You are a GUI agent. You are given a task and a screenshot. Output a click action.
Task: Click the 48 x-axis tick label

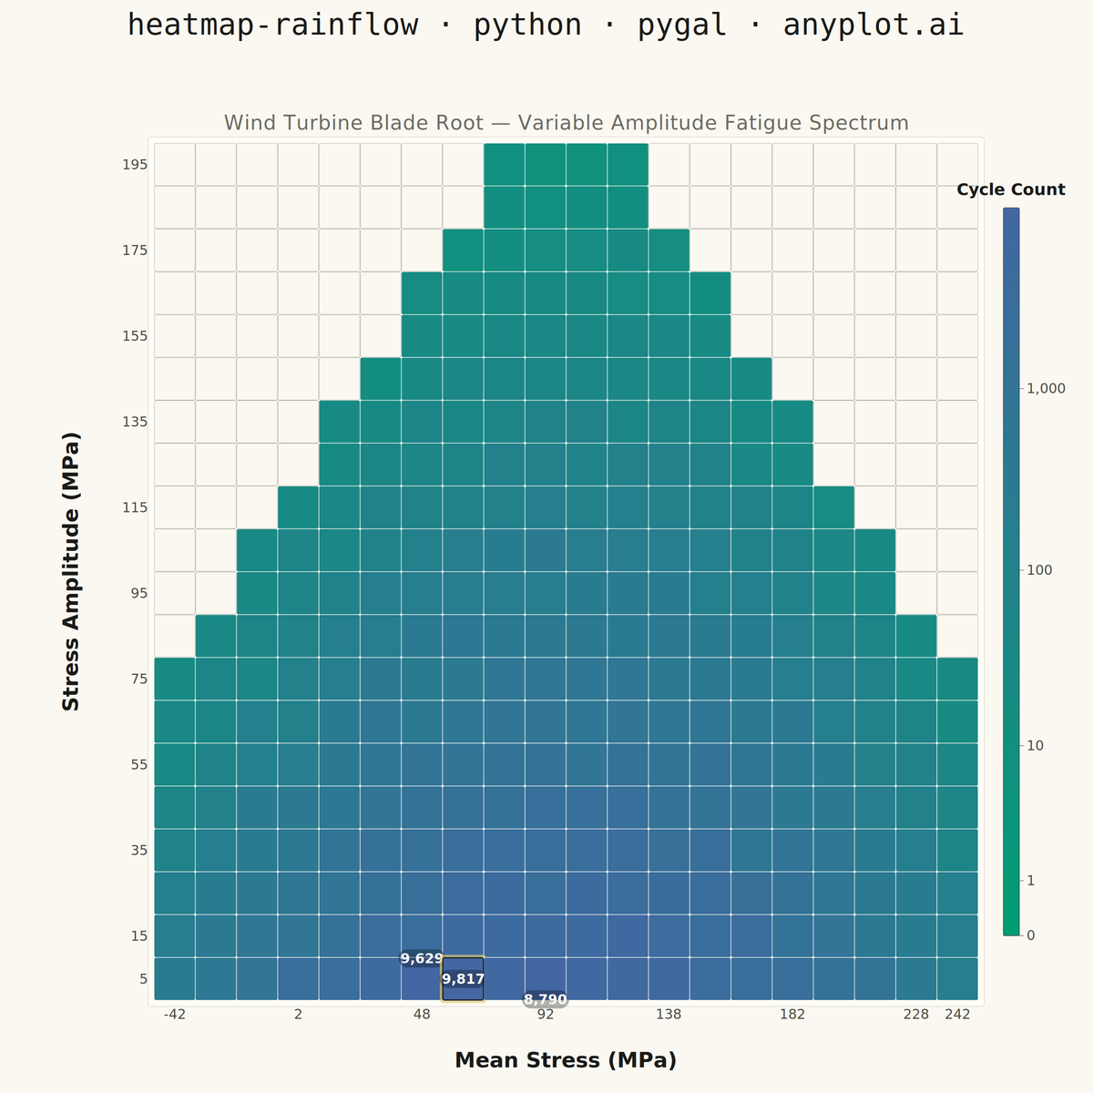click(x=422, y=1015)
